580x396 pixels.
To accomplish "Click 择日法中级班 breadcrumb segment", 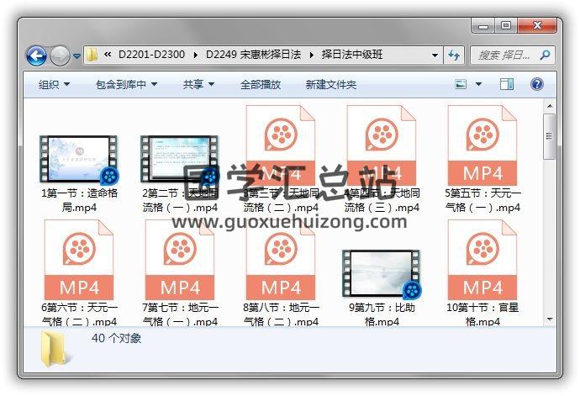I will (x=351, y=55).
